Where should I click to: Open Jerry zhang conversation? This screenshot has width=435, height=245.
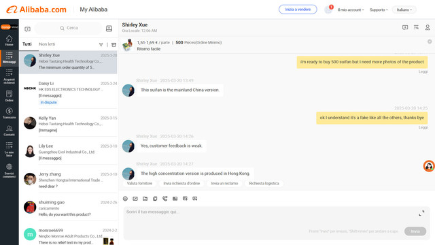pyautogui.click(x=68, y=180)
